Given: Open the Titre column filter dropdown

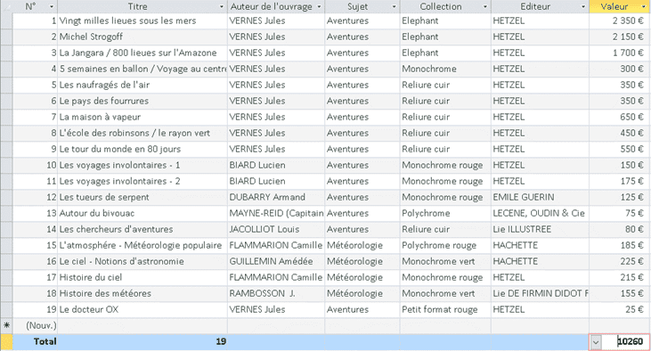Looking at the screenshot, I should click(221, 6).
